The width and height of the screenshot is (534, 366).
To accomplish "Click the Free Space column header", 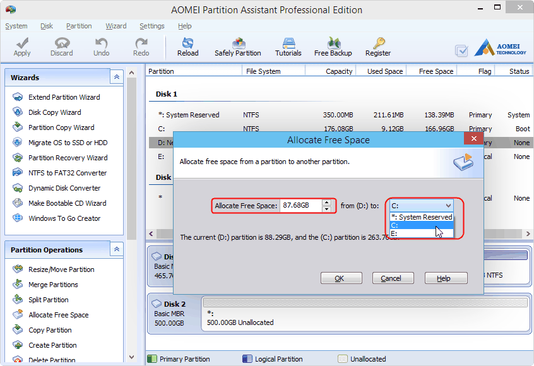I will (436, 71).
